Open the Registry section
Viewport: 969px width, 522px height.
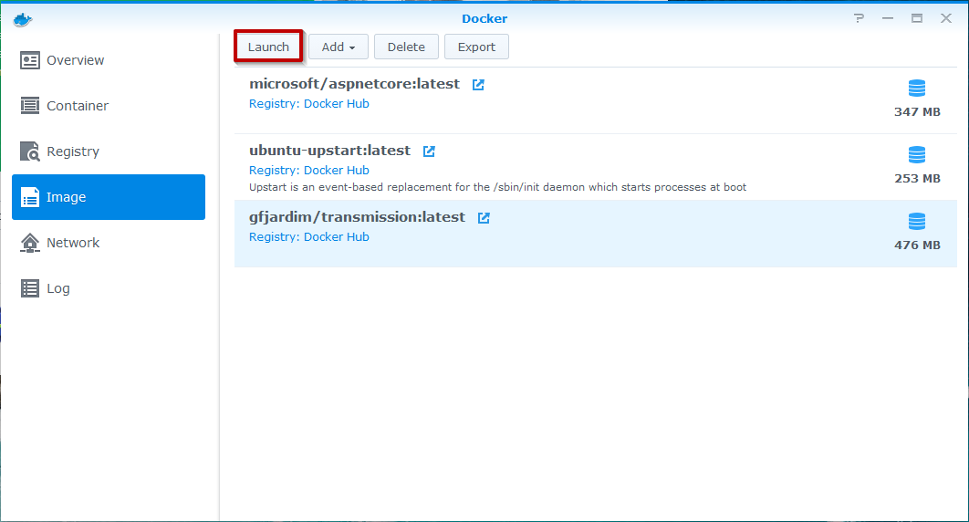(x=109, y=151)
